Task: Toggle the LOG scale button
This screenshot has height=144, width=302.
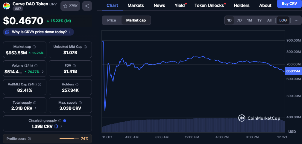Action: [x=283, y=20]
